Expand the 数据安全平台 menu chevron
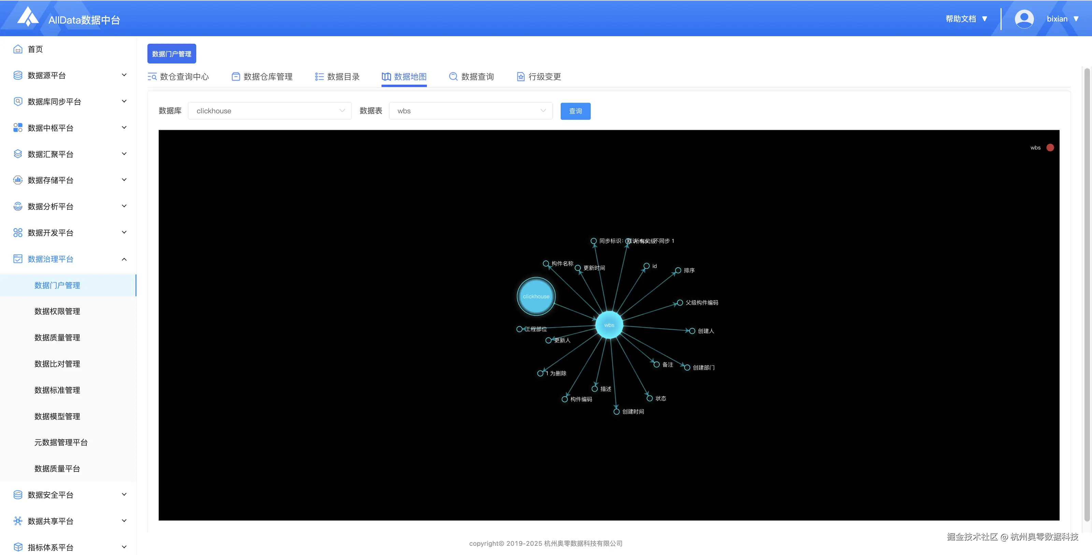This screenshot has width=1092, height=555. [x=124, y=494]
